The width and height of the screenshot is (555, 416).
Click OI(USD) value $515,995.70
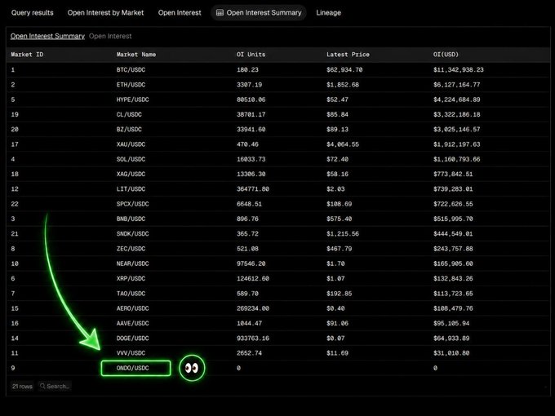(x=453, y=219)
